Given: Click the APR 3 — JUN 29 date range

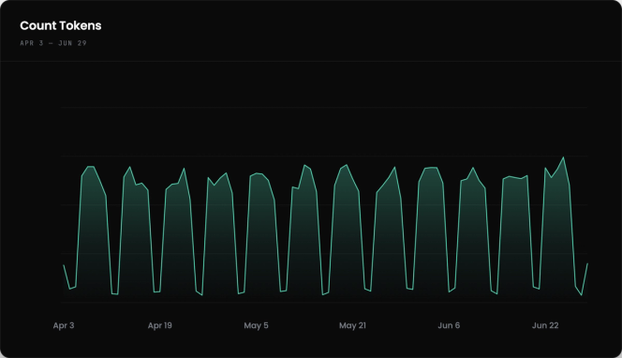Looking at the screenshot, I should (53, 43).
